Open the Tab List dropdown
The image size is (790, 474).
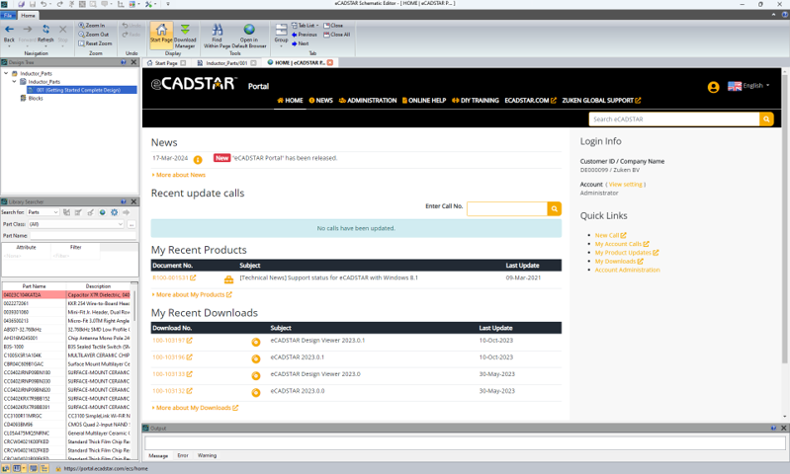[306, 25]
